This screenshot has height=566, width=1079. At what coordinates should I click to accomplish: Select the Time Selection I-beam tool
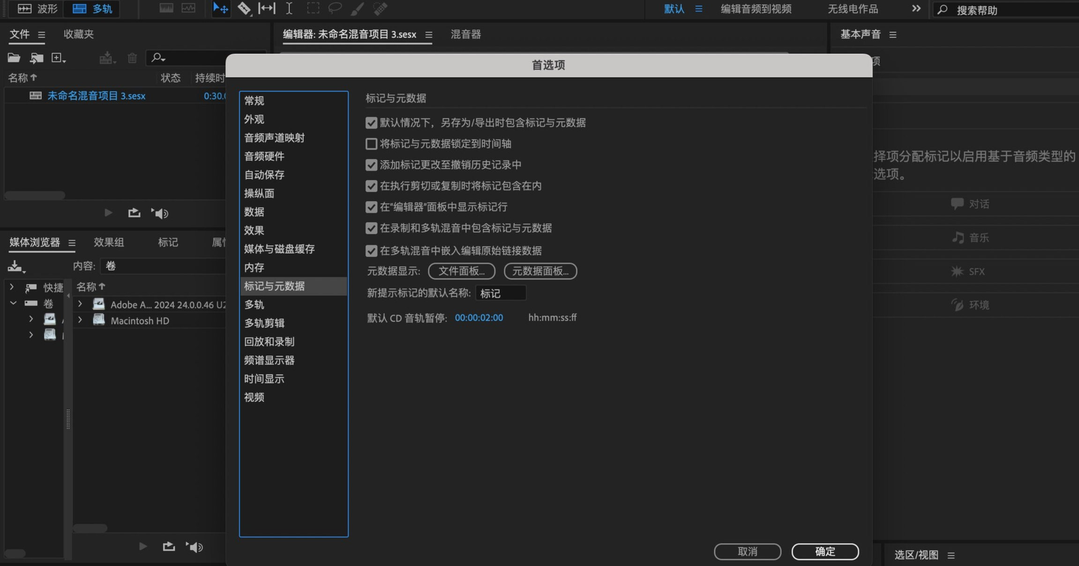(x=289, y=8)
